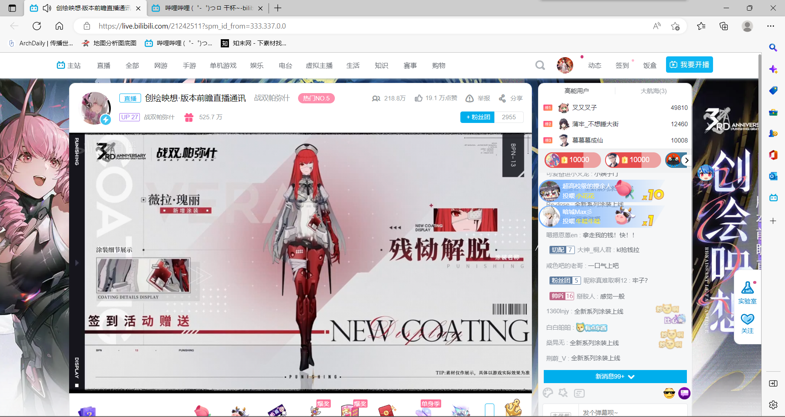Open a new browser tab

tap(278, 8)
